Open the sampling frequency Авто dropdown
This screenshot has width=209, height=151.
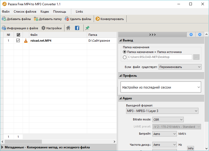coord(165,145)
